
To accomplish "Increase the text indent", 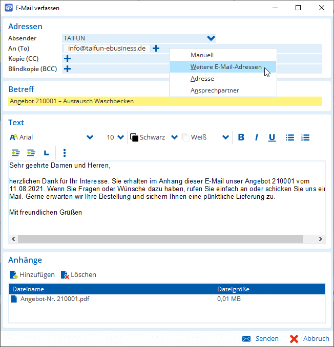I will pos(15,153).
